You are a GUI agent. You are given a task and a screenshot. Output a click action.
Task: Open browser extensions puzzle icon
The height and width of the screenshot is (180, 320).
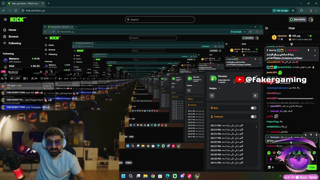(x=301, y=10)
